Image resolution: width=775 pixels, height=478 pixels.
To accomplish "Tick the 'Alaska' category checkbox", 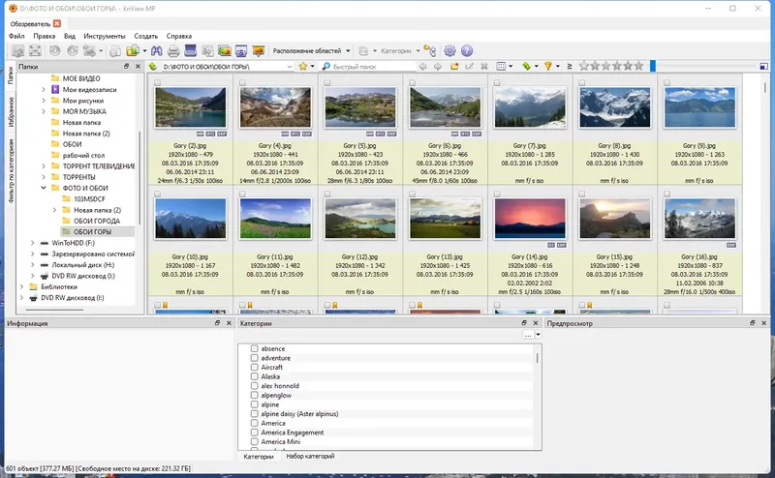I will pos(254,376).
